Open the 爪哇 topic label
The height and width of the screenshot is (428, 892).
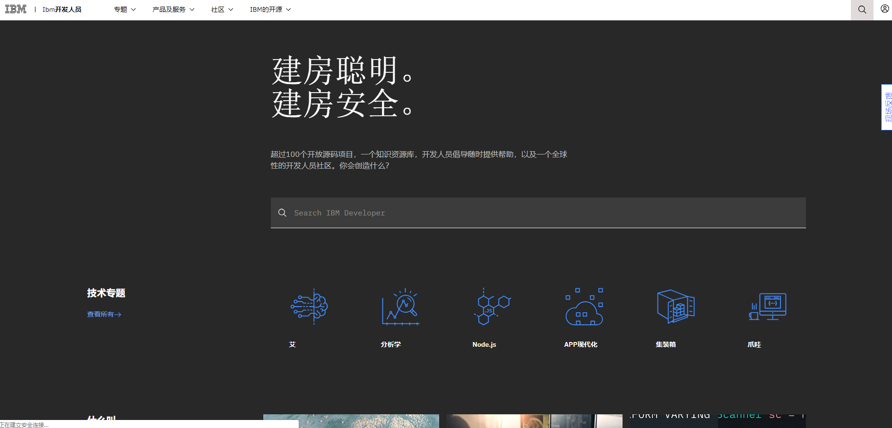coord(754,344)
